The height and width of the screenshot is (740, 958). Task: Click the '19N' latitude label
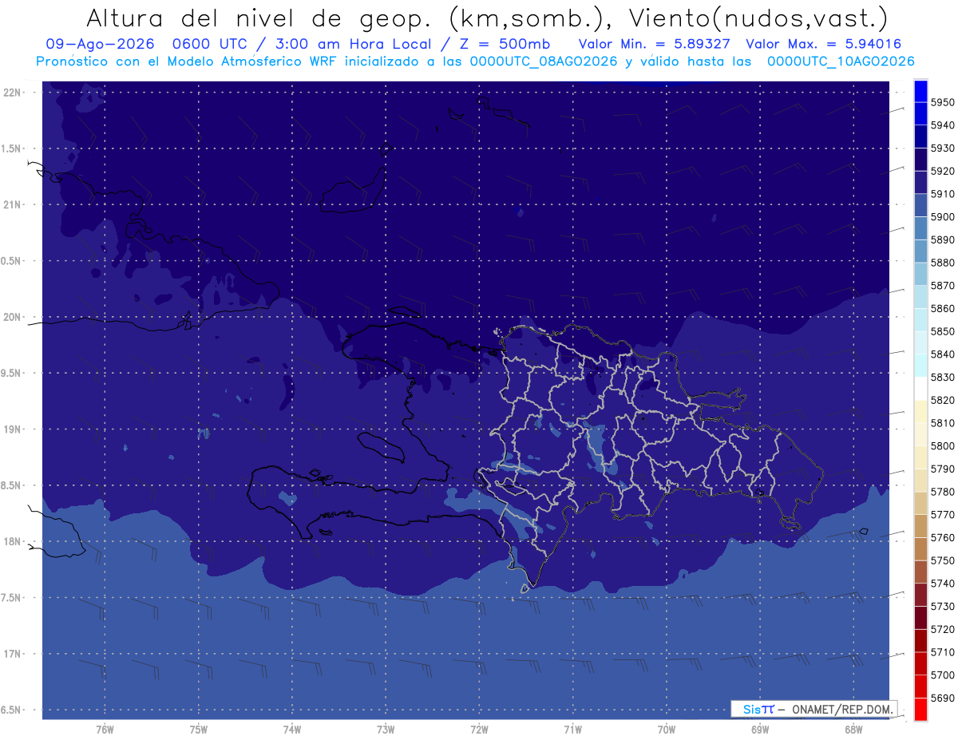(11, 429)
